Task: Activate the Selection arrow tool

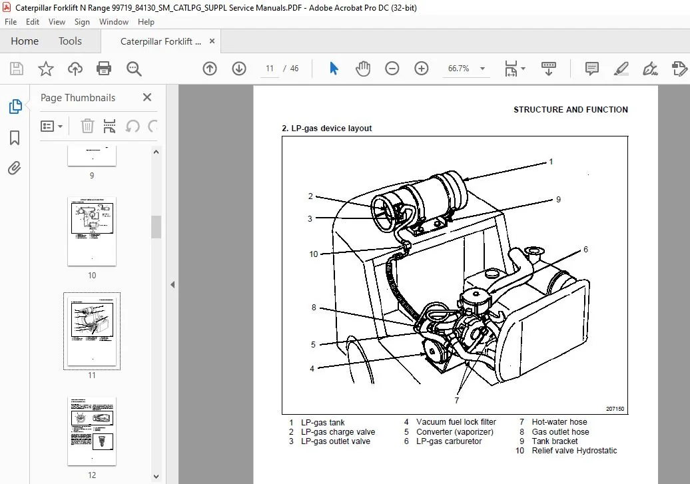Action: 334,69
